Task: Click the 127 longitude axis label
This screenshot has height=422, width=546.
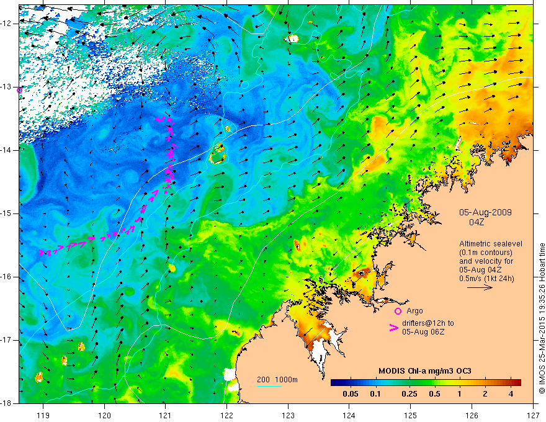Action: pos(533,415)
